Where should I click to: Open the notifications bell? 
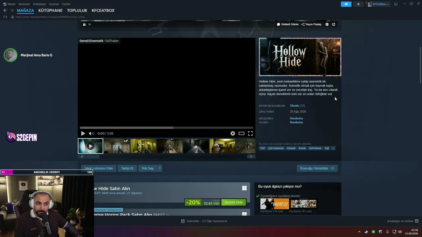click(x=358, y=4)
